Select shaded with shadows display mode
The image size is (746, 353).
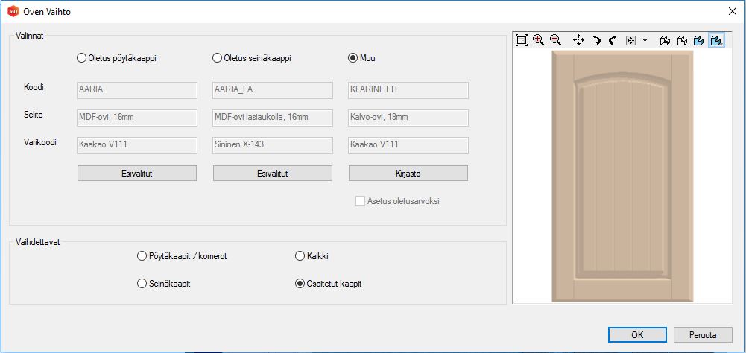pos(716,40)
